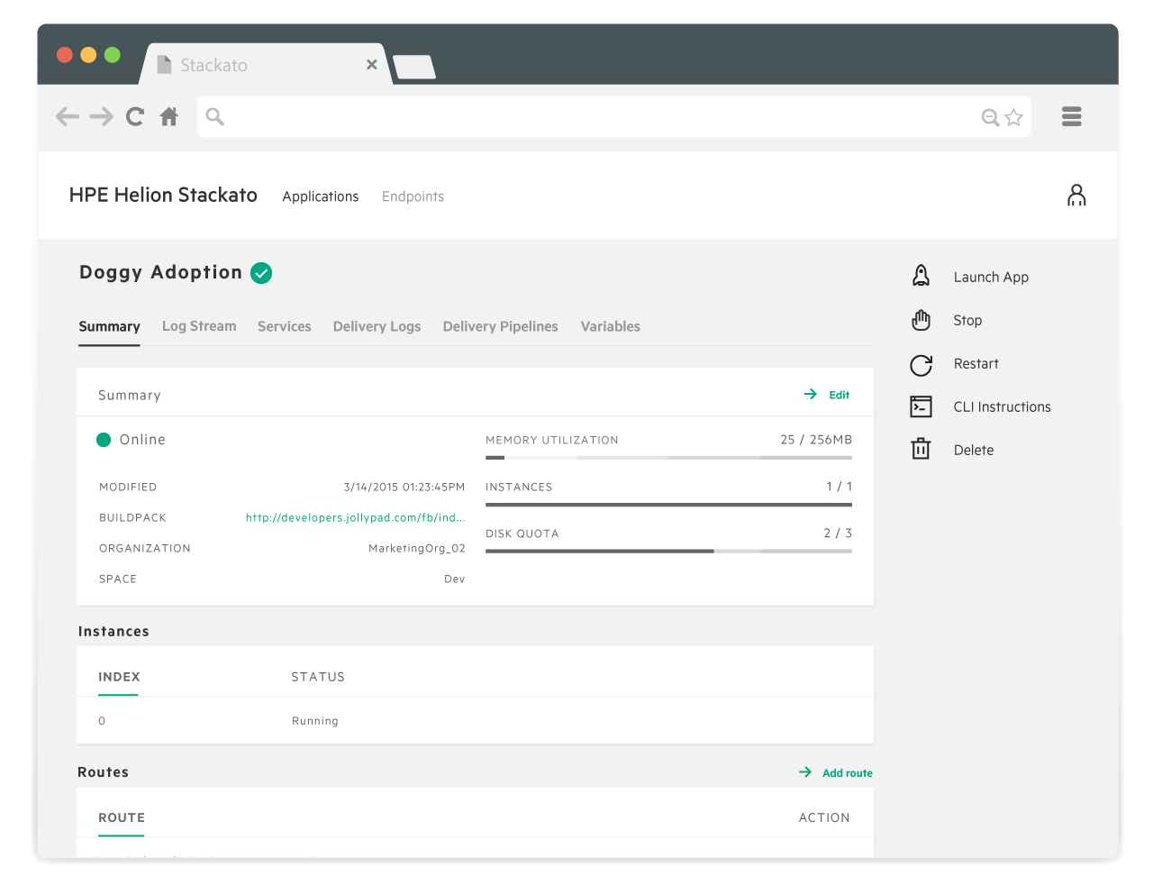Open the Endpoints menu
The width and height of the screenshot is (1153, 894).
(x=413, y=196)
